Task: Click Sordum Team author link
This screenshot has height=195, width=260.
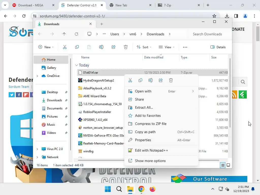Action: (19, 87)
